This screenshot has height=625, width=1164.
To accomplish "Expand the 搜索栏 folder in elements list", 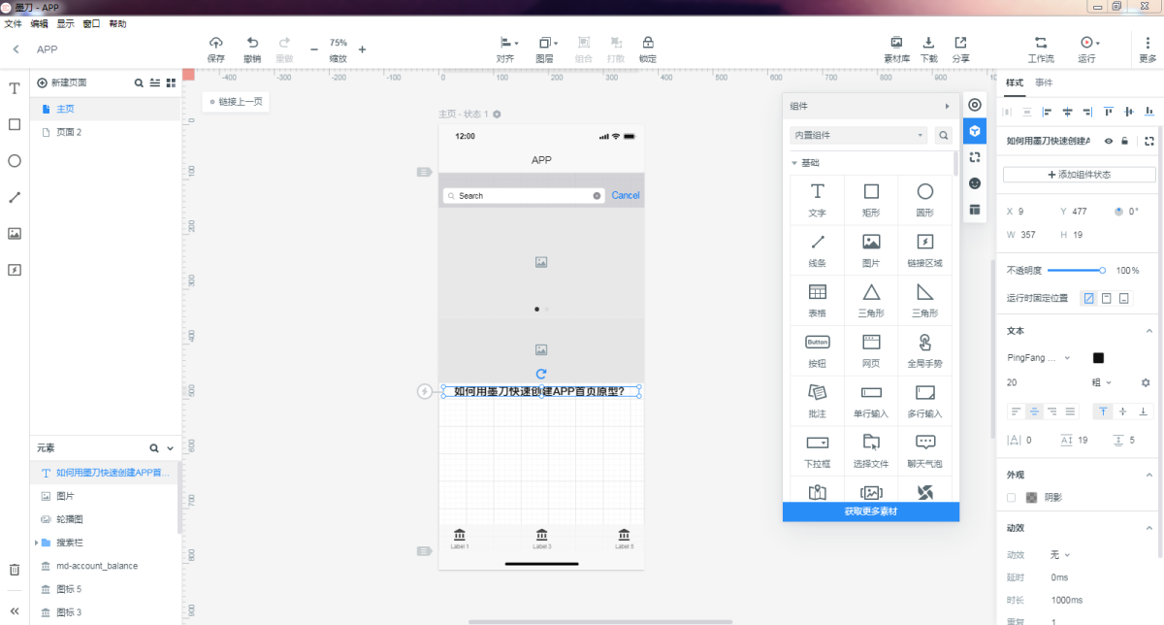I will [x=37, y=543].
